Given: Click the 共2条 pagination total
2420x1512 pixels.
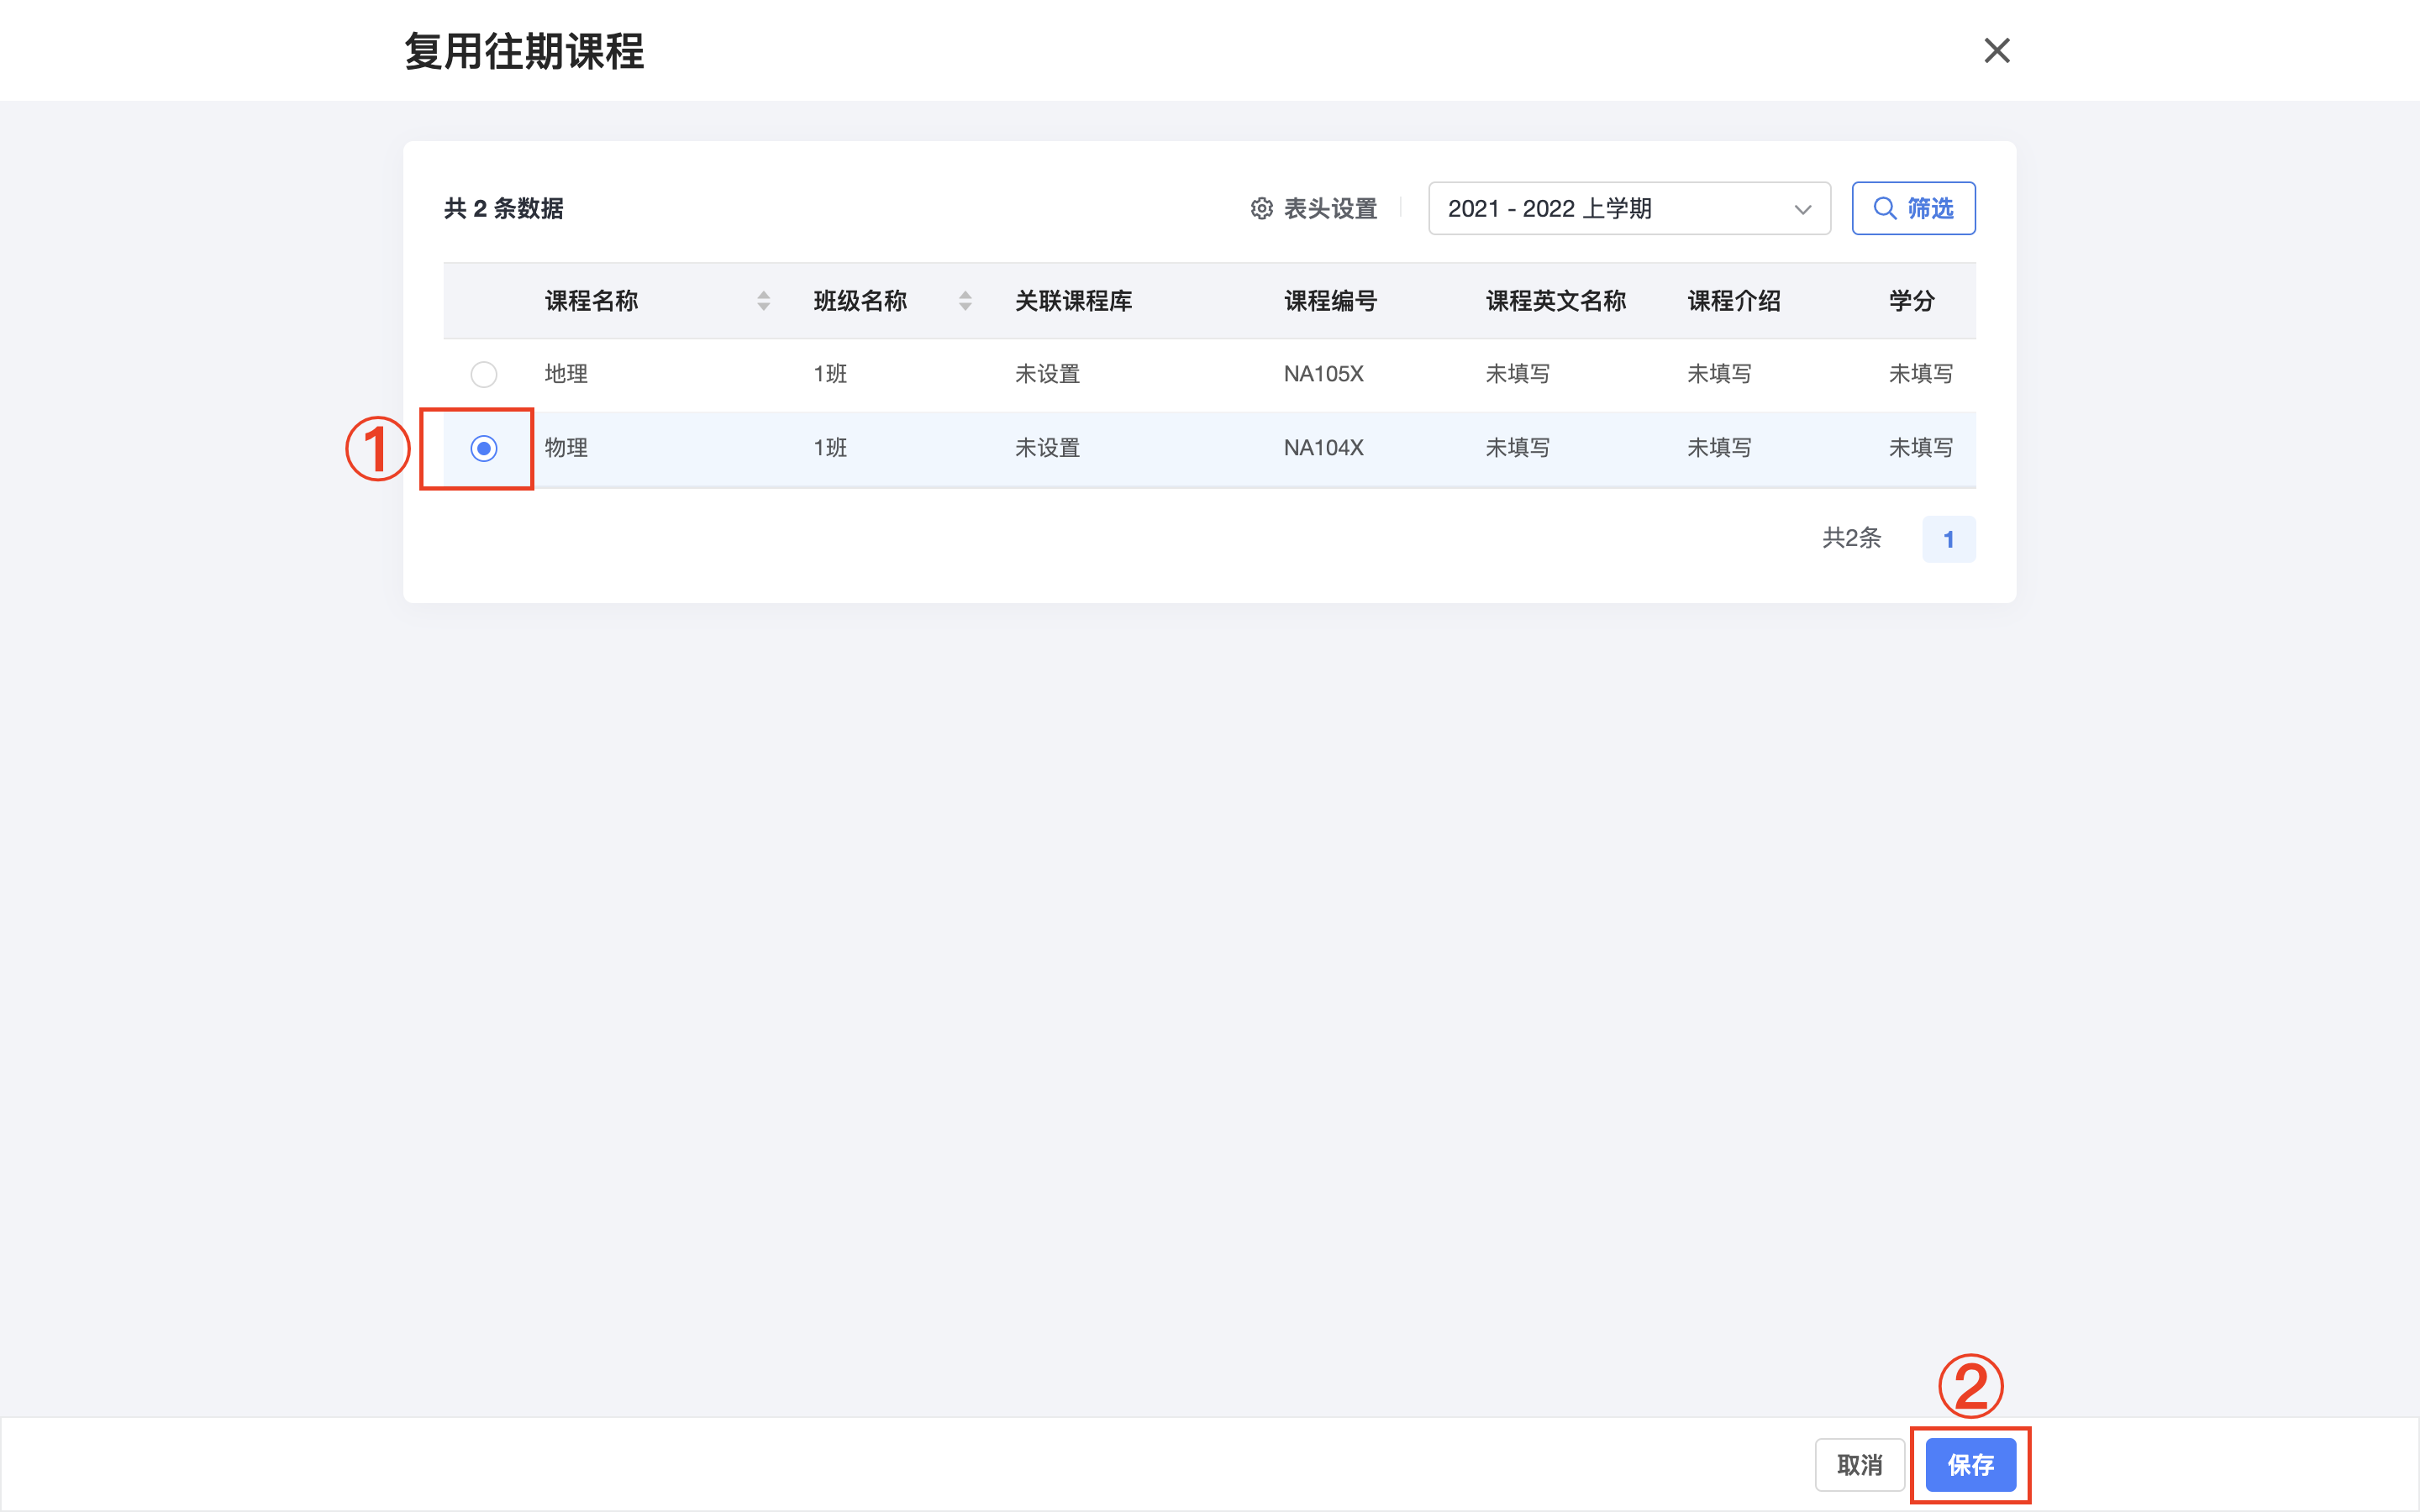Looking at the screenshot, I should (1851, 538).
